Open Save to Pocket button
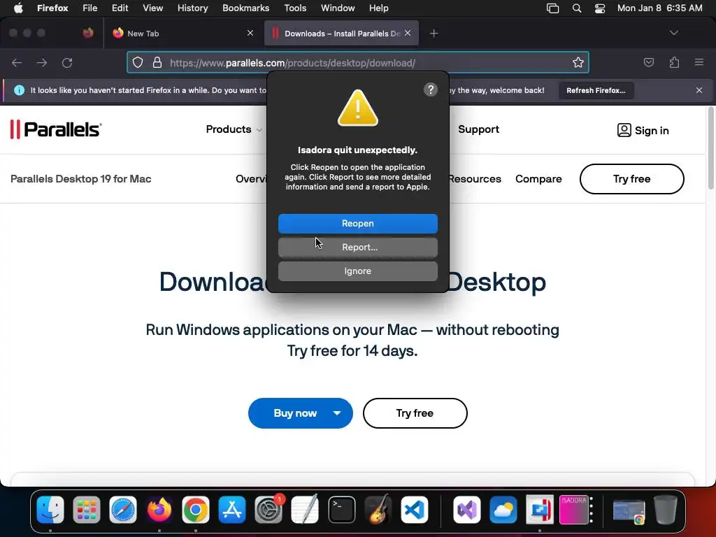 tap(648, 62)
